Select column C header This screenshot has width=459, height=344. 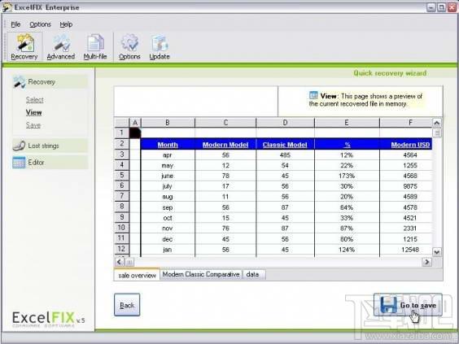[225, 123]
